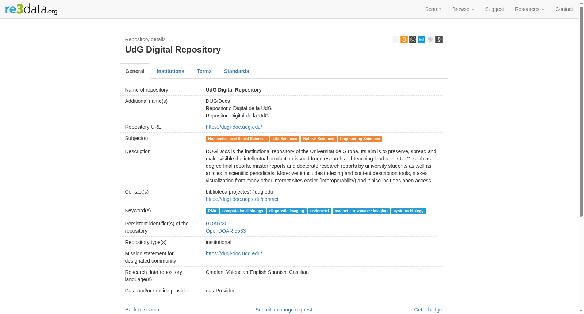The width and height of the screenshot is (584, 314).
Task: Click the blue hdl identifier icon
Action: (x=421, y=39)
